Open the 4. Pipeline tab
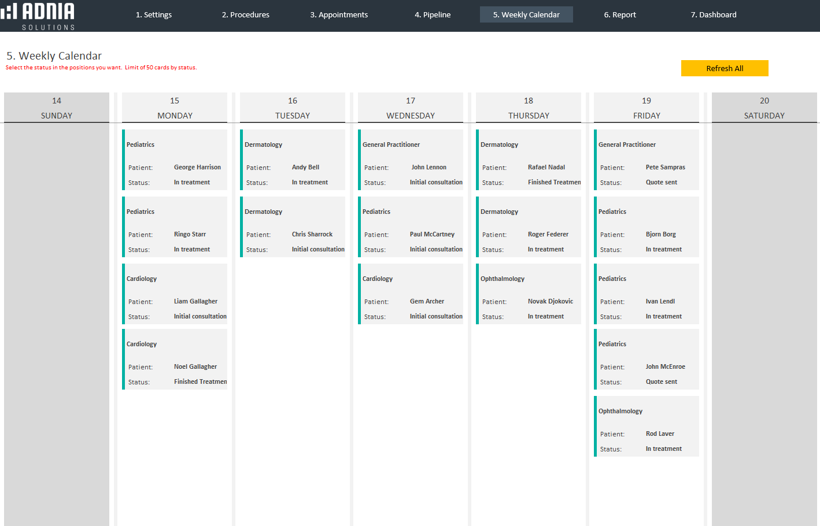Screen dimensions: 820x526 [x=433, y=14]
